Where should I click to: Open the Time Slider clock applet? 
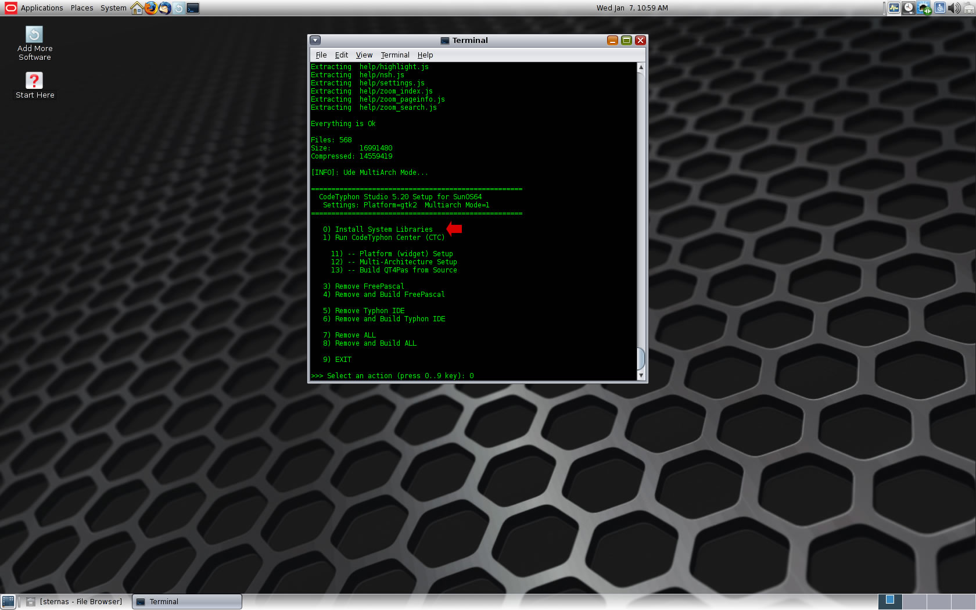(x=909, y=8)
